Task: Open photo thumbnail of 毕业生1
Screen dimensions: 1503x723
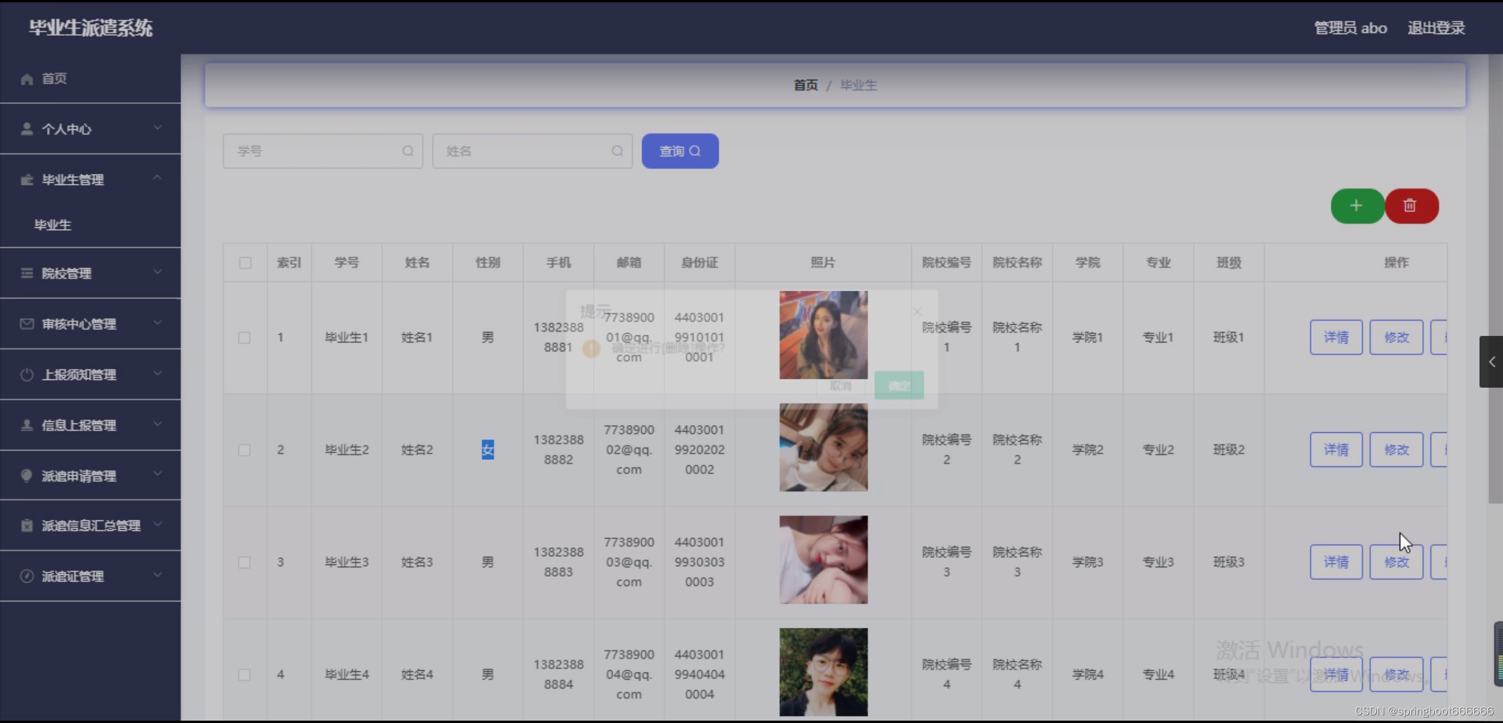Action: pyautogui.click(x=823, y=335)
